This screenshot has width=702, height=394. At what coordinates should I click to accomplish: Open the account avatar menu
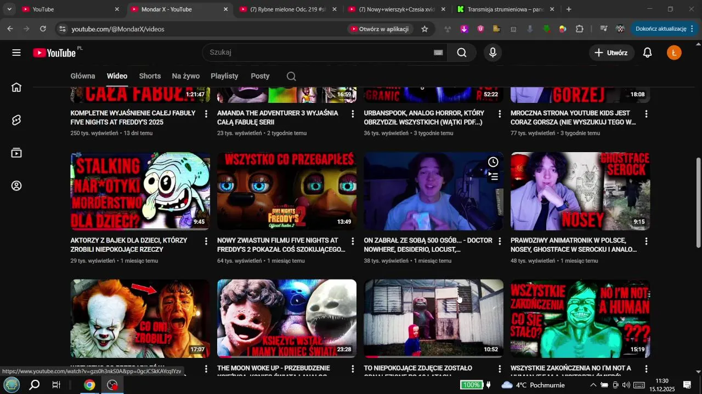point(674,53)
